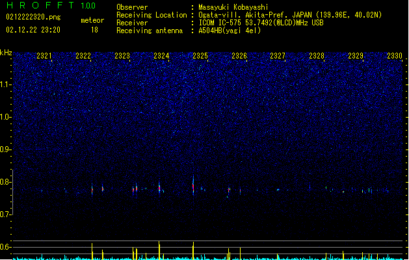409x260 pixels.
Task: Click the 0.6 frequency axis label
Action: pos(6,247)
